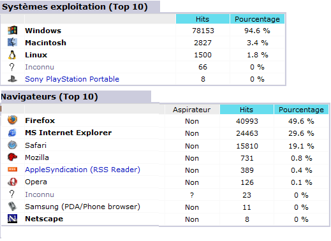Click the Linux penguin icon
Viewport: 331px width, 241px height.
[x=12, y=55]
